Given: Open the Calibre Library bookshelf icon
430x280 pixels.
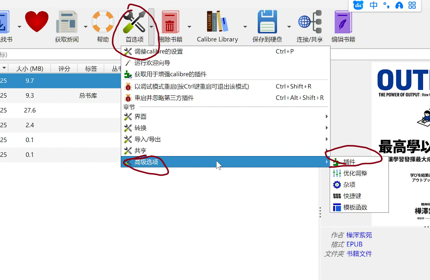Looking at the screenshot, I should point(217,22).
